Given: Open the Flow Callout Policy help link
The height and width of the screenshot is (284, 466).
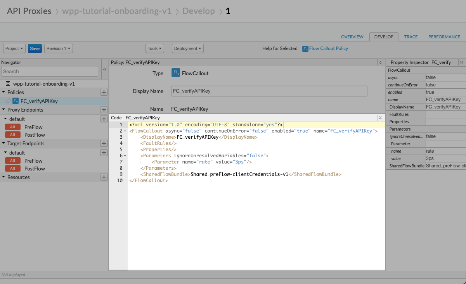Looking at the screenshot, I should click(328, 48).
